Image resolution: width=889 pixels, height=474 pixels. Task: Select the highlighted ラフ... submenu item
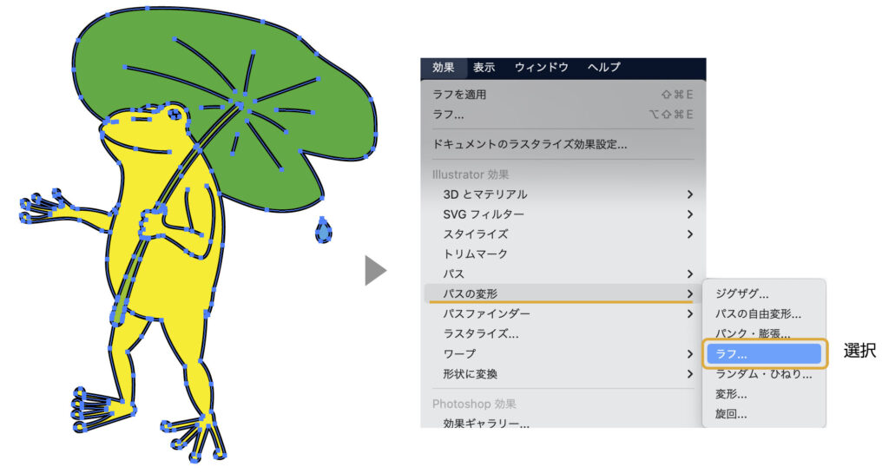(x=764, y=354)
